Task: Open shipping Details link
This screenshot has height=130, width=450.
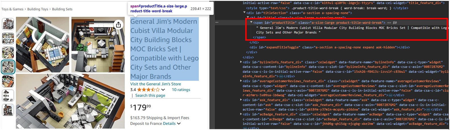Action: pyautogui.click(x=169, y=123)
